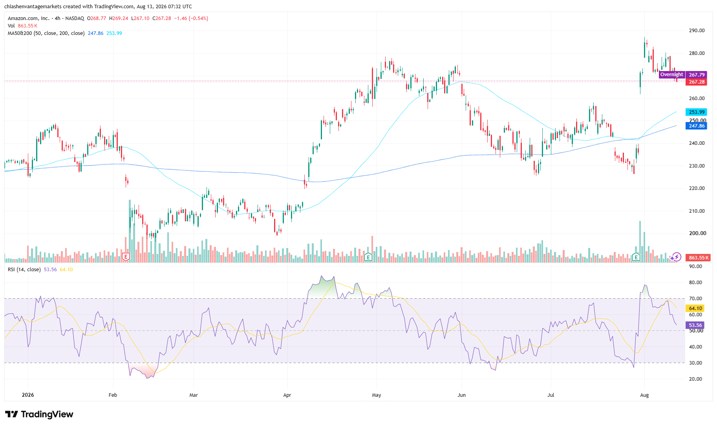Click the Aug label on the time axis
This screenshot has width=717, height=427.
644,395
